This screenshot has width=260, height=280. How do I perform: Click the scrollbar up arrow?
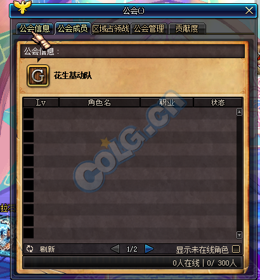click(239, 112)
